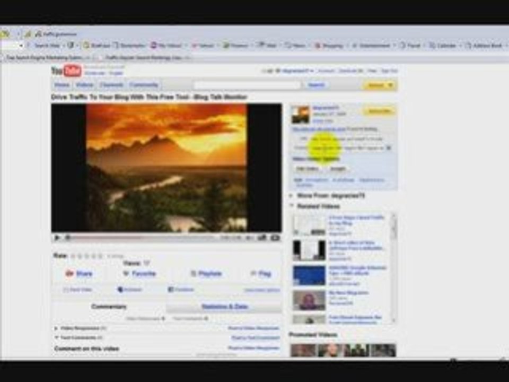Viewport: 509px width, 382px height.
Task: Click the Insight button
Action: click(338, 169)
